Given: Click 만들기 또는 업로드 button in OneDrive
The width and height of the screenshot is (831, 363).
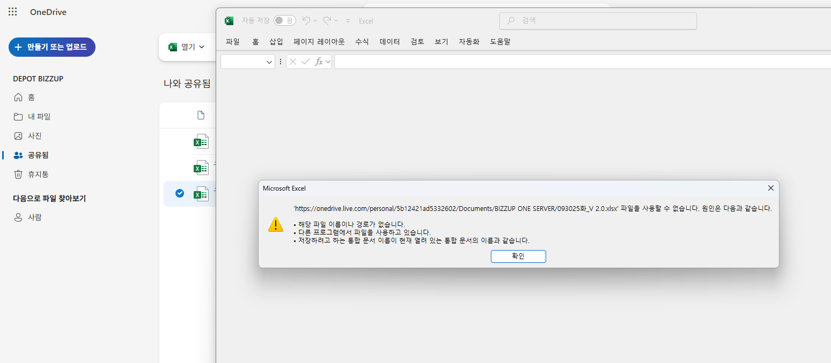Looking at the screenshot, I should (x=52, y=47).
